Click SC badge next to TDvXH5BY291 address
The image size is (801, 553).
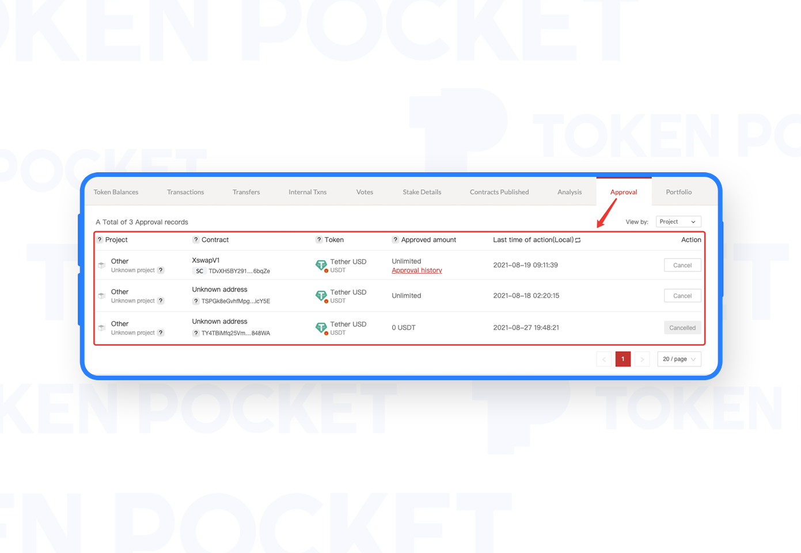pyautogui.click(x=199, y=271)
